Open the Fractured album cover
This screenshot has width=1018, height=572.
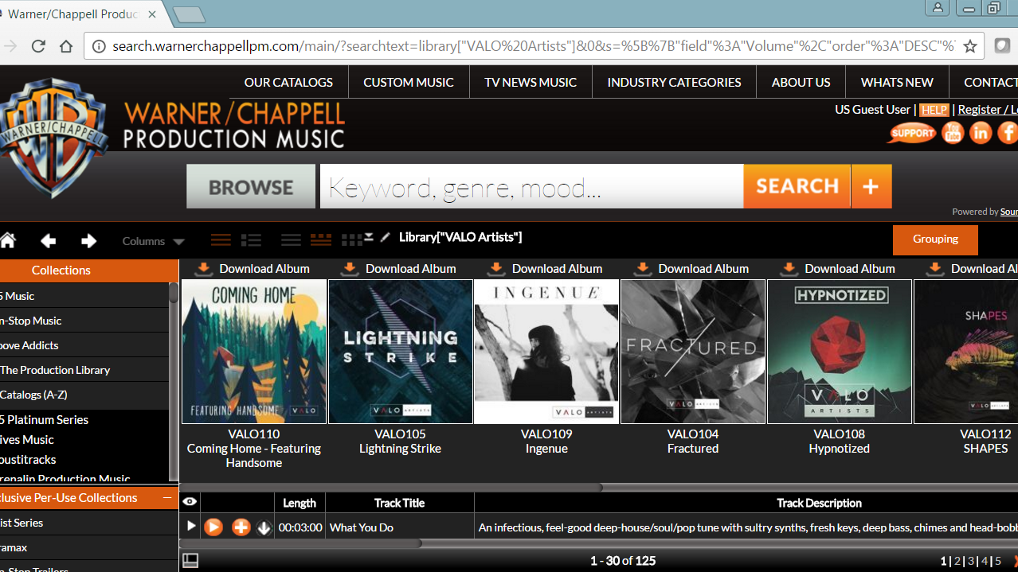[693, 352]
